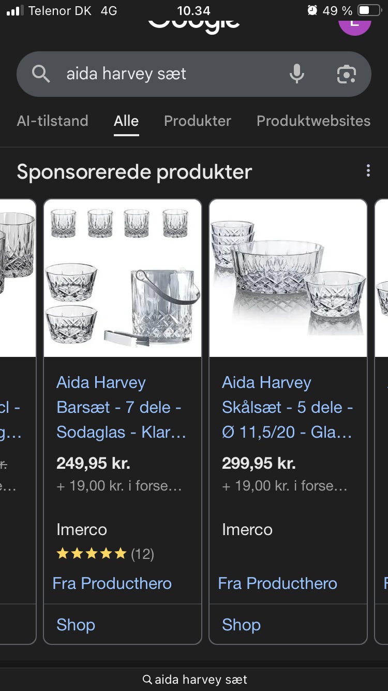Click the Skålsæt bowl set image
This screenshot has height=691, width=388.
point(288,278)
